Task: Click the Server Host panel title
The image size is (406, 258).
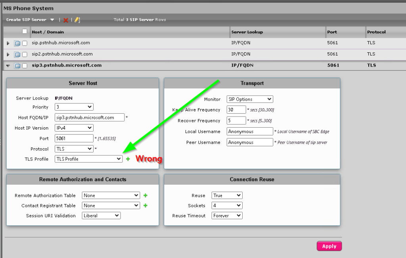Action: 83,83
